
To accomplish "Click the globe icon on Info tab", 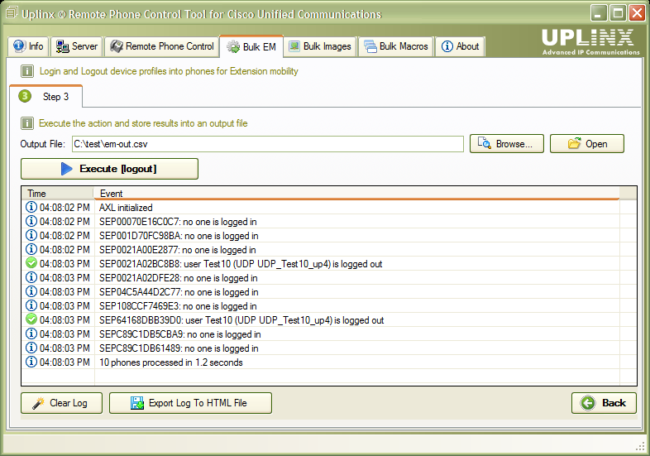I will tap(19, 46).
